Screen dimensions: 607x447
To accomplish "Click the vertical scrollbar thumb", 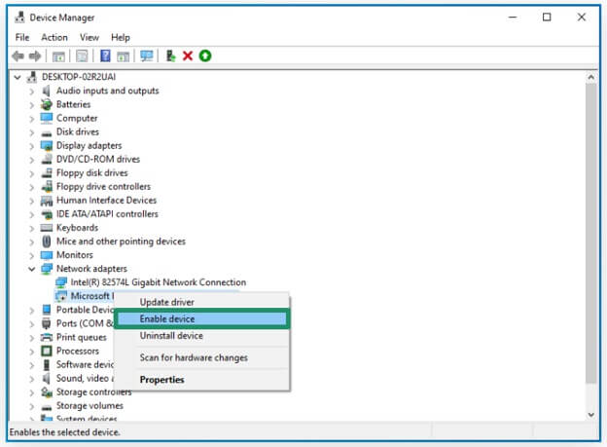I will click(x=590, y=234).
